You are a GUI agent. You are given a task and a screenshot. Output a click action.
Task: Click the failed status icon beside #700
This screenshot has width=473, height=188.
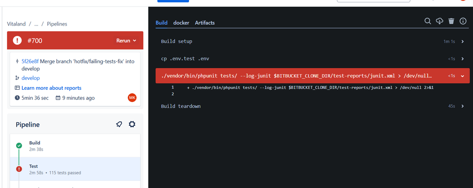17,40
